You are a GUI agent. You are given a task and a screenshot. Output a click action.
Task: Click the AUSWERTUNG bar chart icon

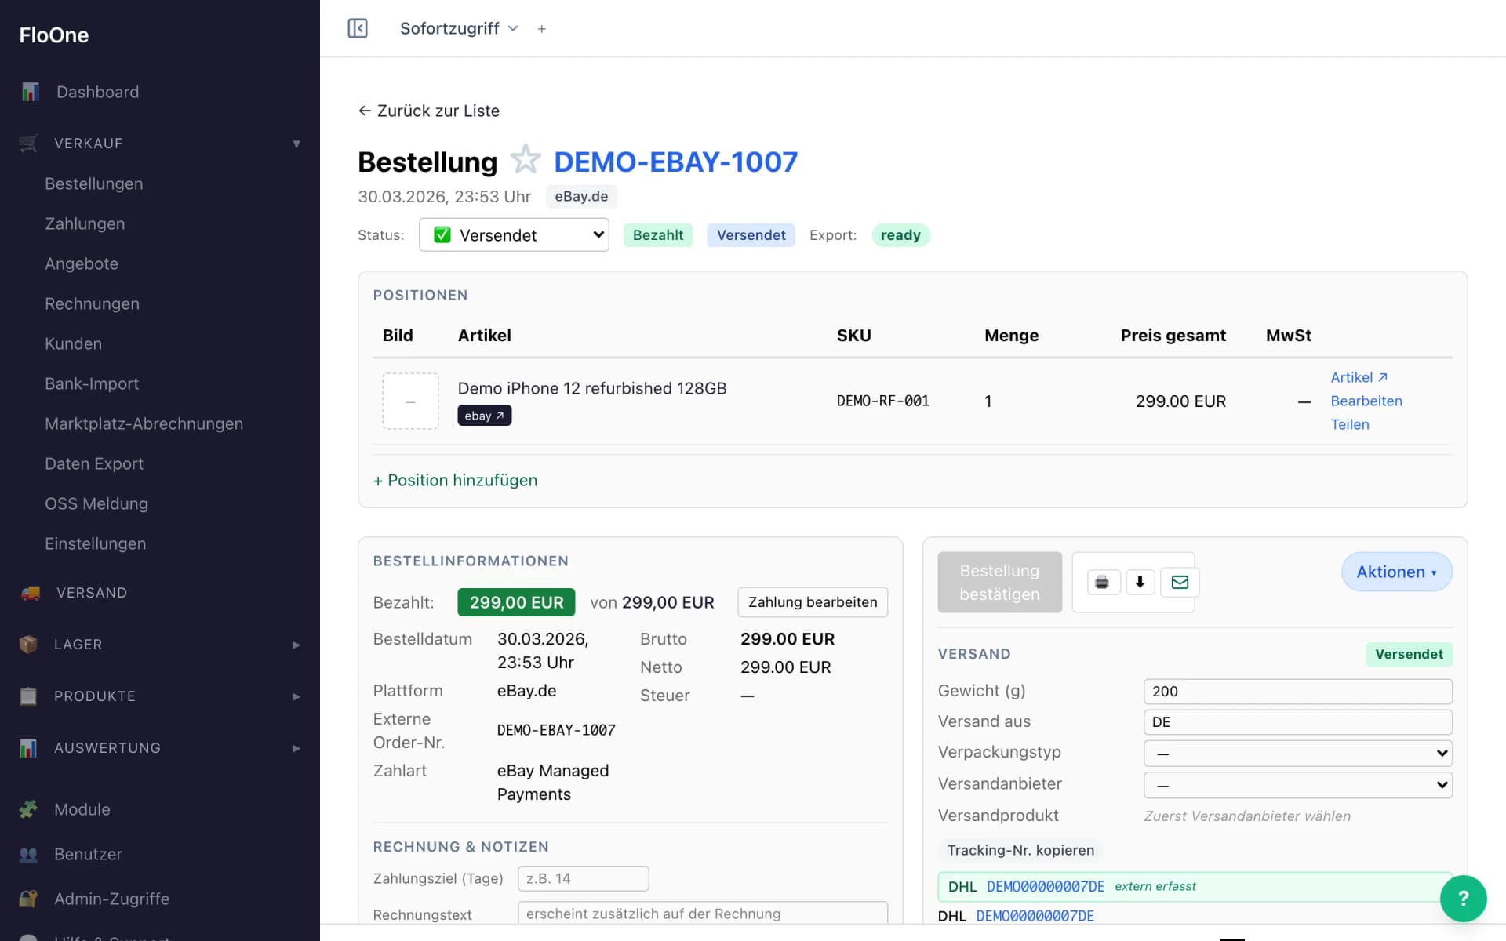28,748
